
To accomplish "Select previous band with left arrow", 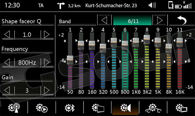I will [x=104, y=20].
